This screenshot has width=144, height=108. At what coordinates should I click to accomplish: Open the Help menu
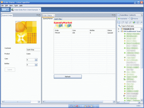(21, 5)
